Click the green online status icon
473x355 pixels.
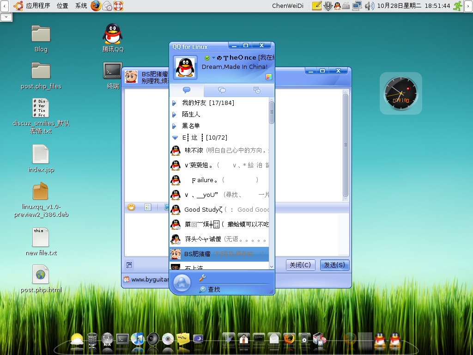coord(207,58)
